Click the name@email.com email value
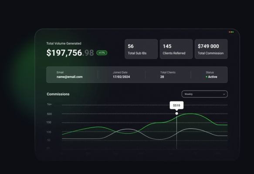The width and height of the screenshot is (254, 174). coord(70,77)
